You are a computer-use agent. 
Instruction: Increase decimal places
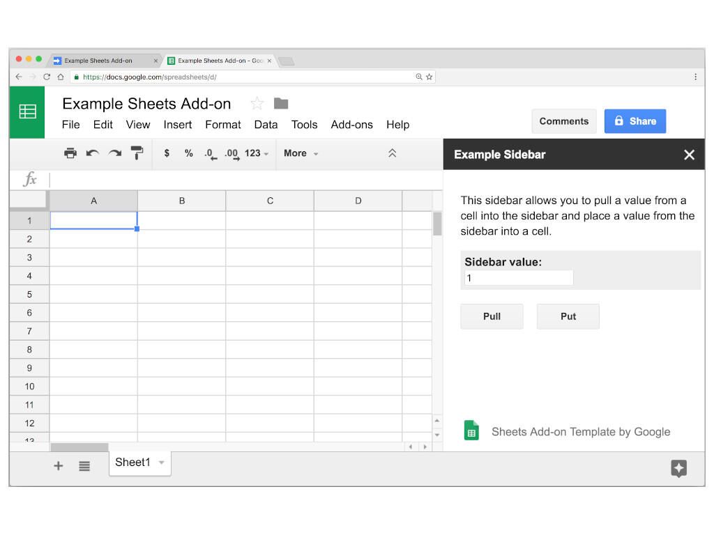point(231,153)
